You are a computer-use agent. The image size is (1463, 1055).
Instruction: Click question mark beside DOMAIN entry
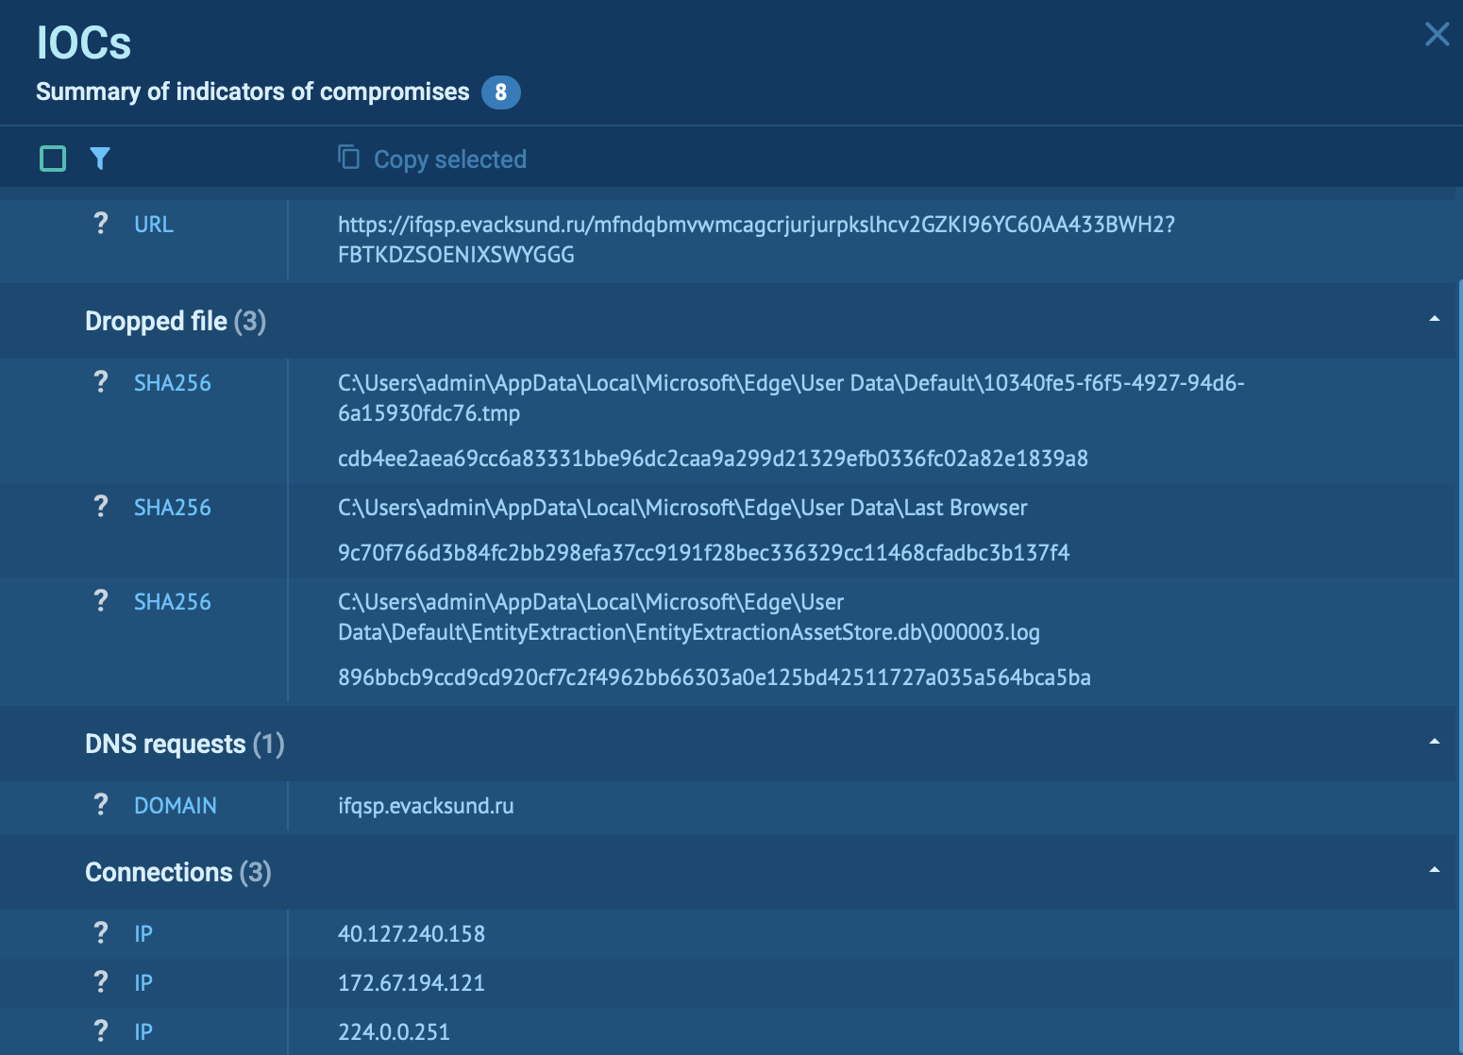[101, 805]
